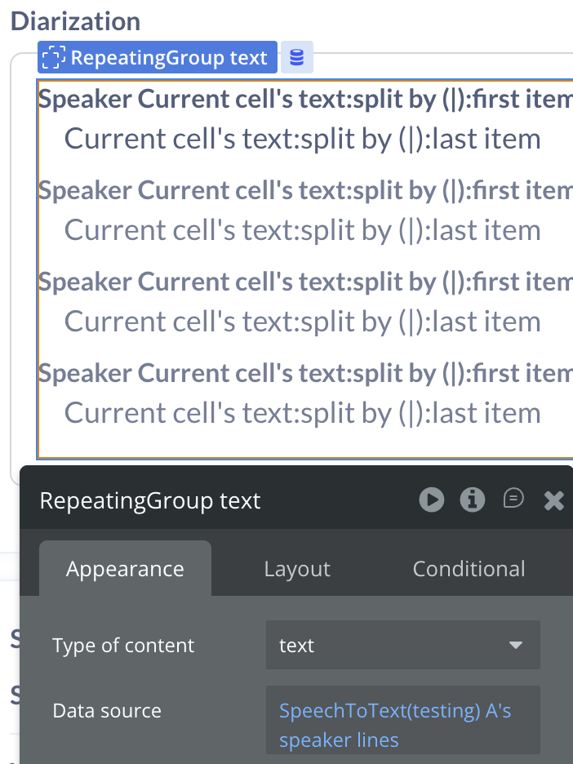
Task: Open the Type of content dropdown
Action: 402,646
